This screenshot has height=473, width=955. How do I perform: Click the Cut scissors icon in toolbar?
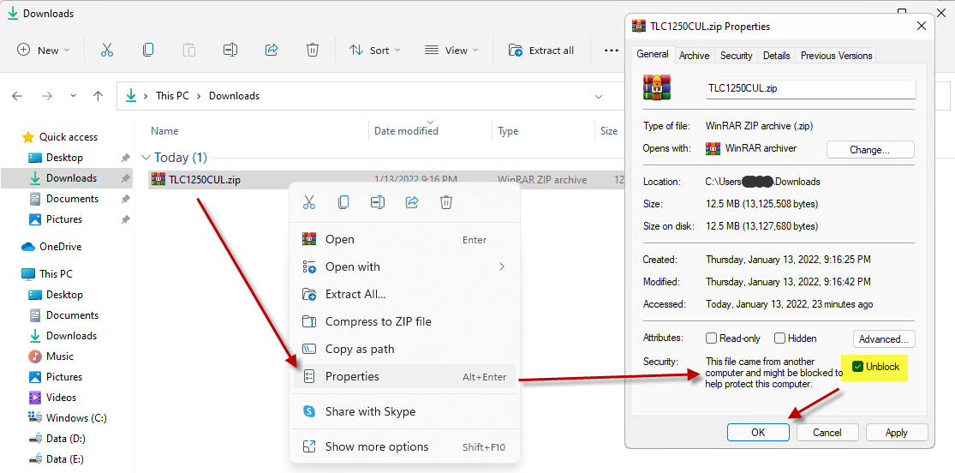[x=107, y=50]
